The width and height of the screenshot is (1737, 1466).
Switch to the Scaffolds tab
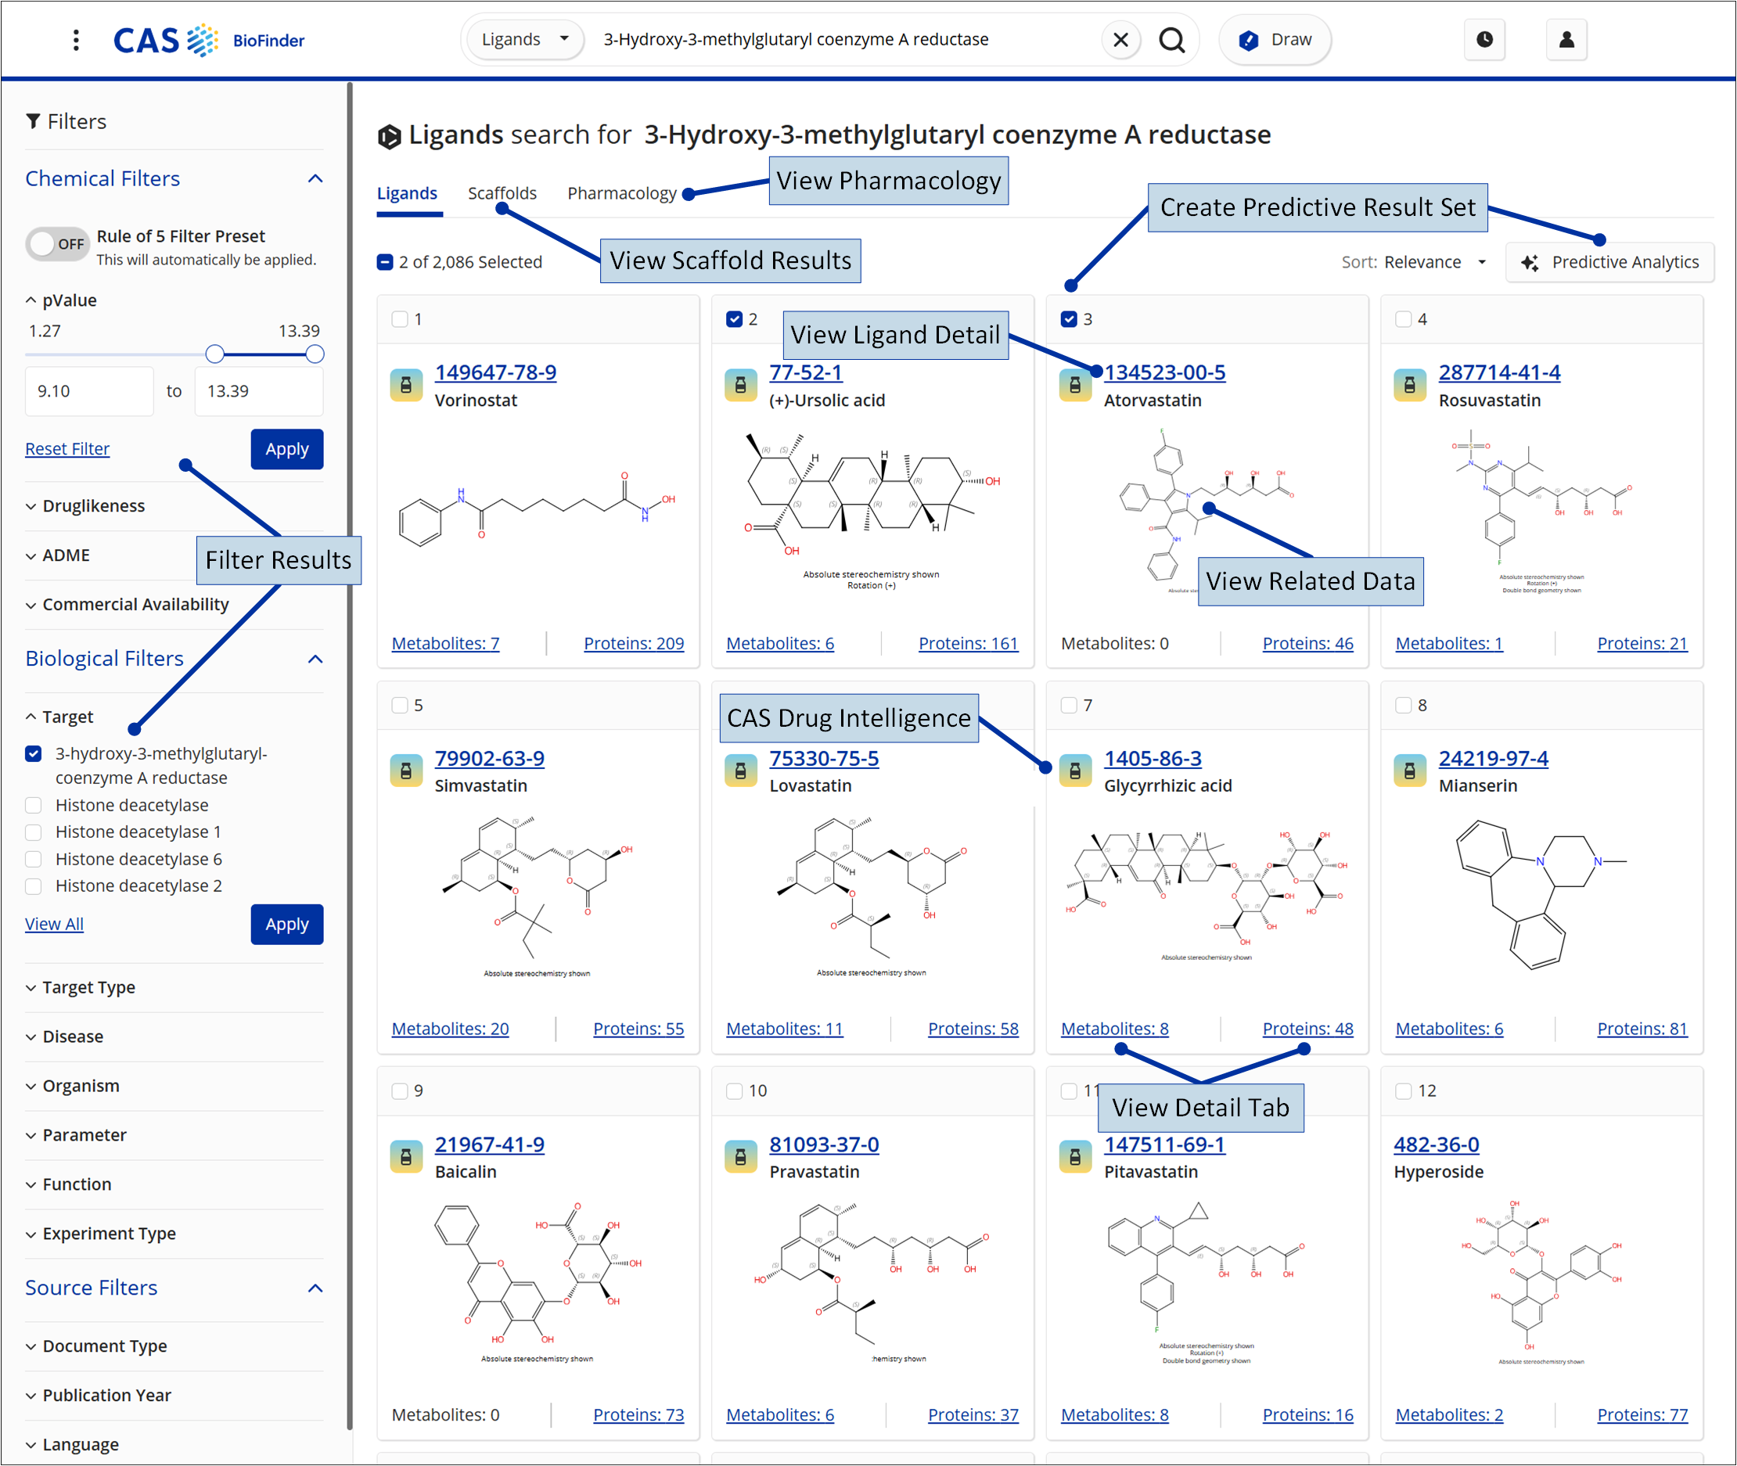502,192
